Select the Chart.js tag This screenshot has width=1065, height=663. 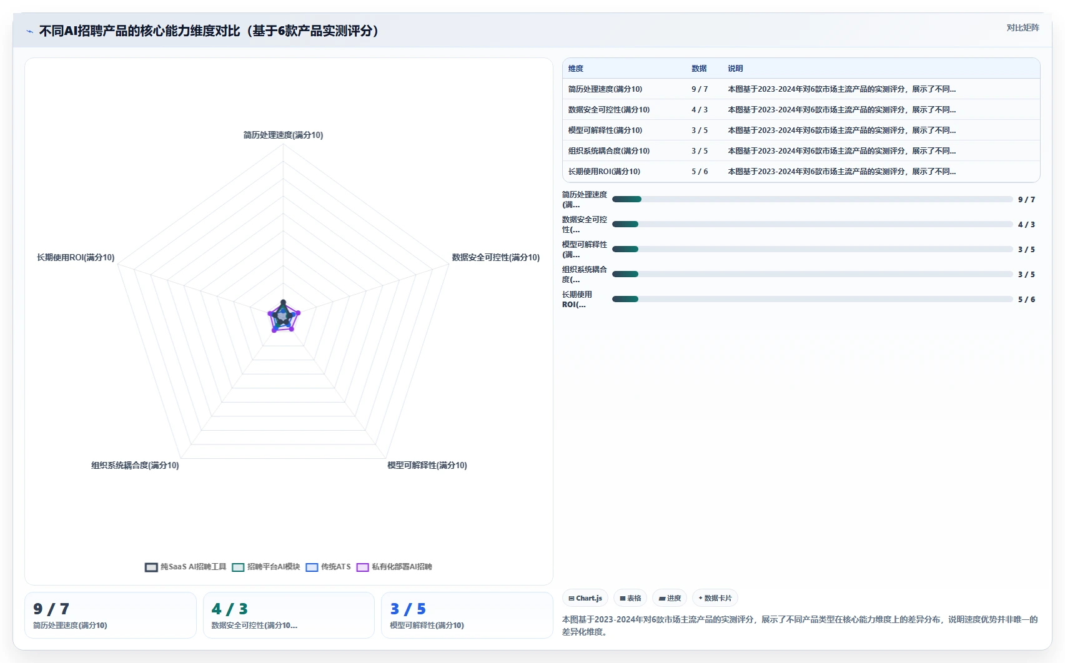tap(585, 598)
